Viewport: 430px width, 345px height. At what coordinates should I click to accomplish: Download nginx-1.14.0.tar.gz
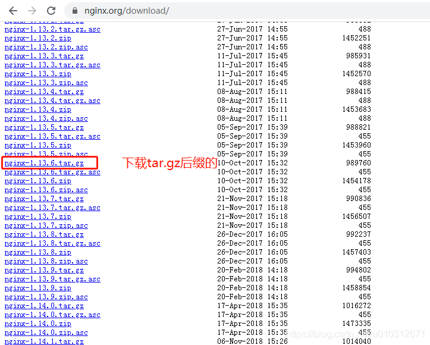pos(44,306)
